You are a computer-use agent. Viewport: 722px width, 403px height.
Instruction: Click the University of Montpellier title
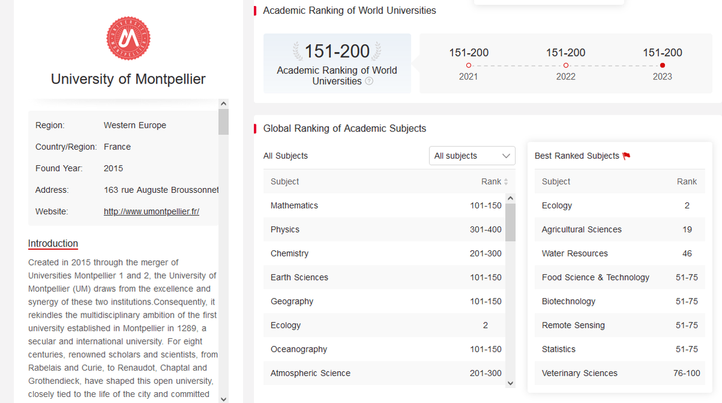pyautogui.click(x=128, y=79)
